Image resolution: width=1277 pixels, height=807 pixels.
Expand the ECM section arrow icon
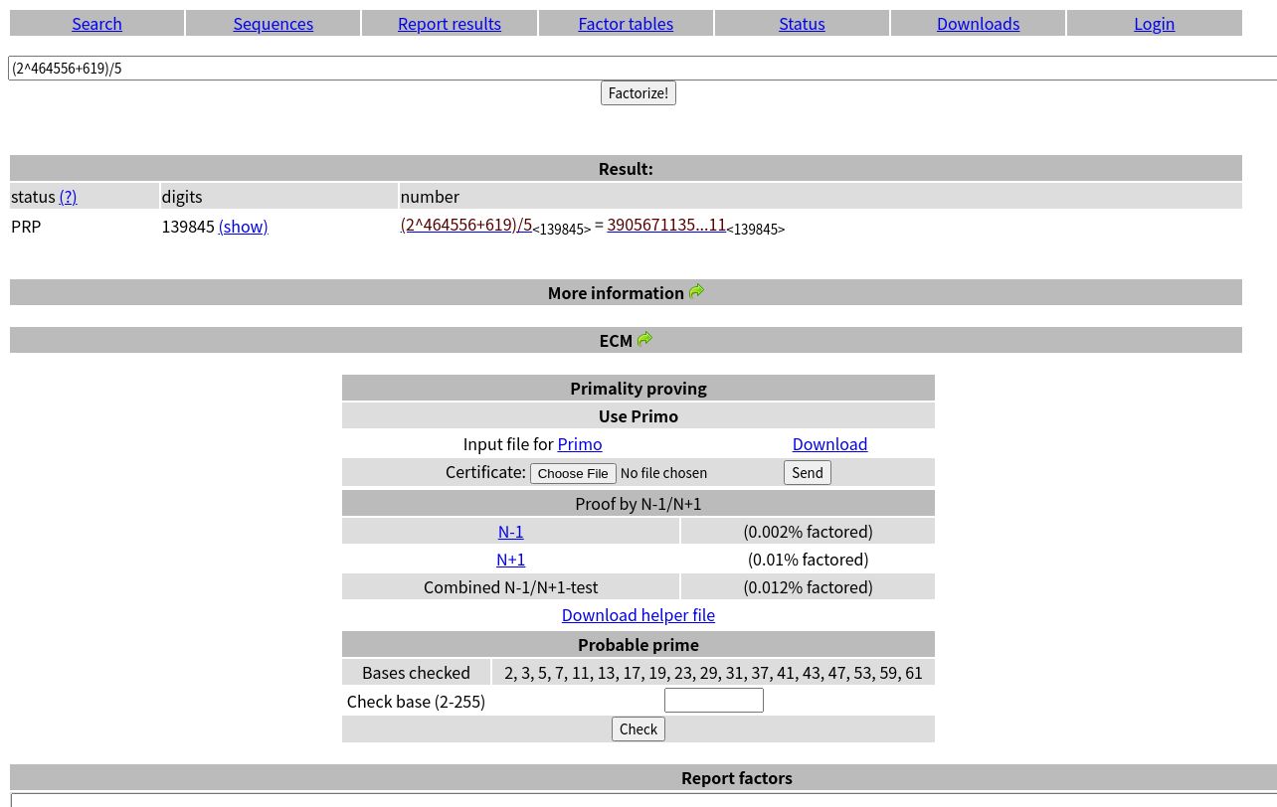644,339
